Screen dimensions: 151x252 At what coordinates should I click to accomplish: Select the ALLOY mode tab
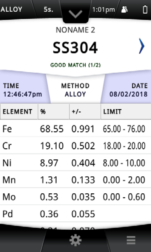[11, 9]
